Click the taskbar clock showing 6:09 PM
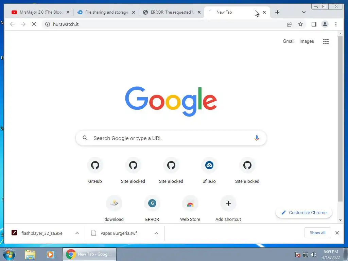348x261 pixels. tap(331, 255)
